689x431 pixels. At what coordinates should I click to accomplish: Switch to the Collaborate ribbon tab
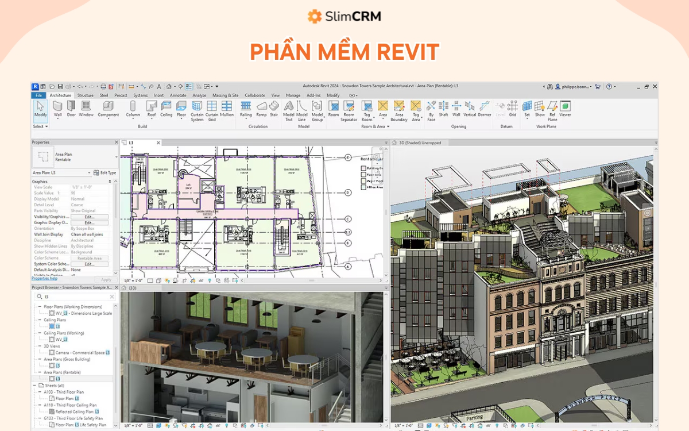[x=255, y=95]
